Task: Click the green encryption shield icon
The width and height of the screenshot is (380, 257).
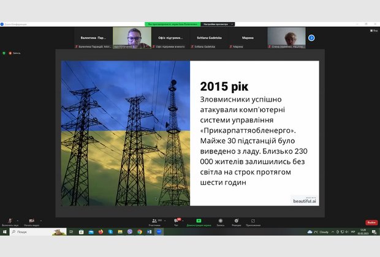Action: pyautogui.click(x=4, y=53)
